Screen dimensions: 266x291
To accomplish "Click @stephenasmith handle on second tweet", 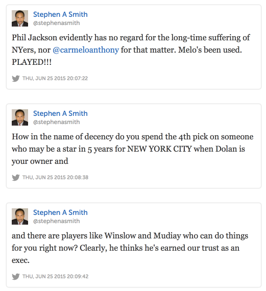I will 57,122.
